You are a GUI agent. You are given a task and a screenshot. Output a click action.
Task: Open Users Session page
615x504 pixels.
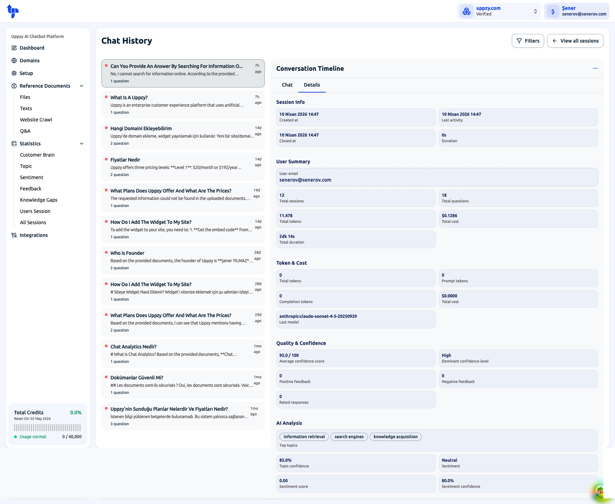35,211
